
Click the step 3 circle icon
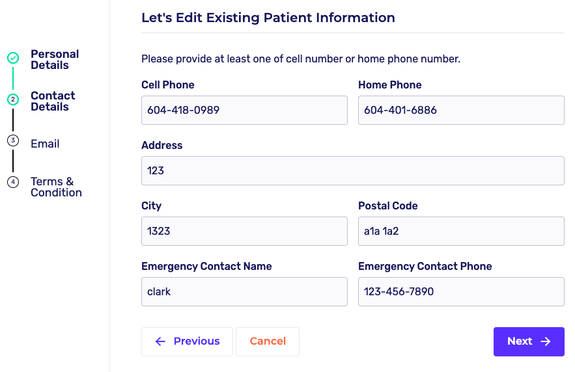(x=13, y=140)
